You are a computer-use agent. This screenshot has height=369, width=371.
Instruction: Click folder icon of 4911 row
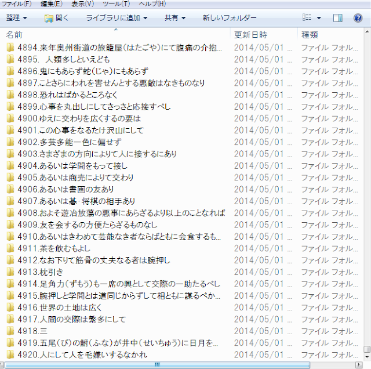click(x=10, y=248)
